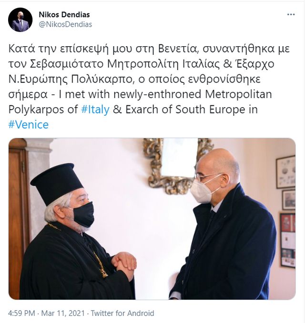This screenshot has height=323, width=305.
Task: Open the attached photo of the meeting
Action: (152, 219)
